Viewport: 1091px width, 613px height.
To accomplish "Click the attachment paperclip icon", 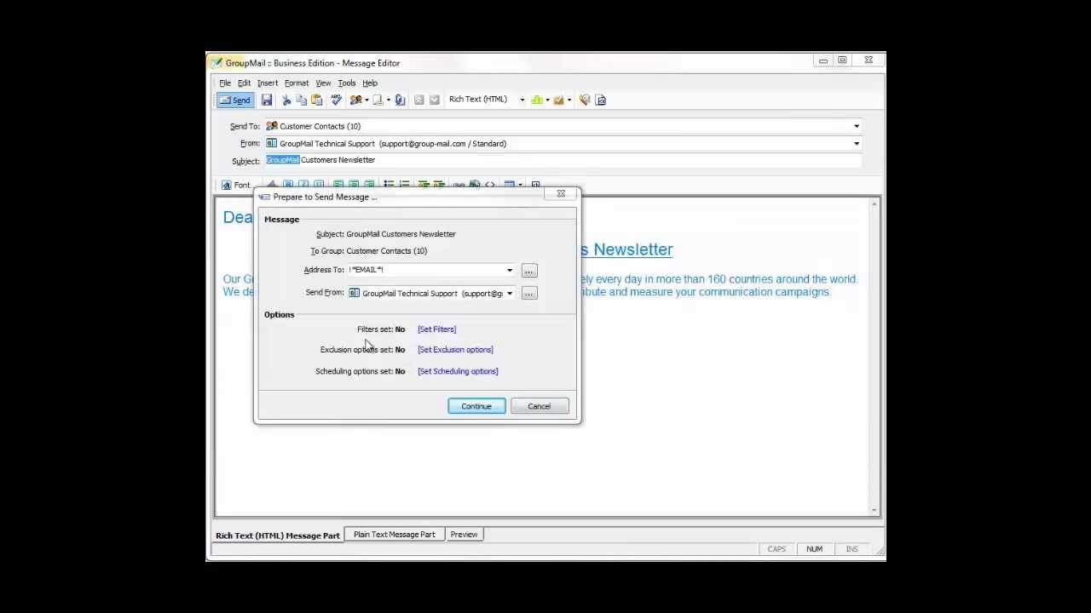I will (400, 100).
